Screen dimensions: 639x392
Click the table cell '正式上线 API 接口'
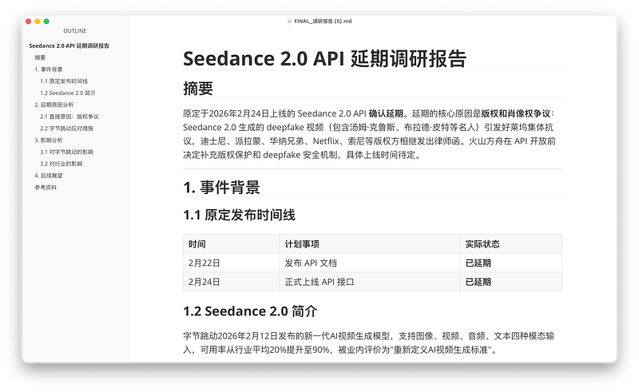point(370,282)
